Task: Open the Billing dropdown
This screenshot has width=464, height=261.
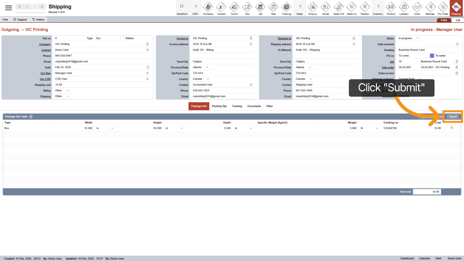Action: pyautogui.click(x=68, y=91)
